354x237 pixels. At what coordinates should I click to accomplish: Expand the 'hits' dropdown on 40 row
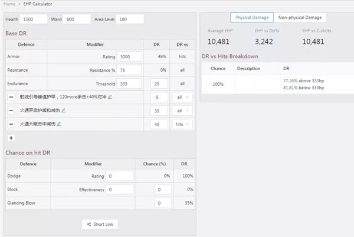point(183,124)
